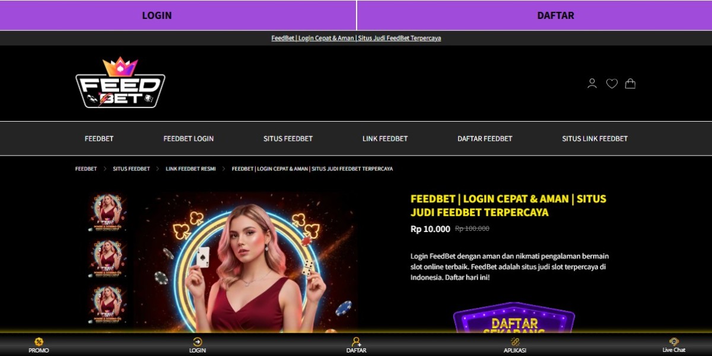Open the wishlist heart icon

click(x=612, y=84)
